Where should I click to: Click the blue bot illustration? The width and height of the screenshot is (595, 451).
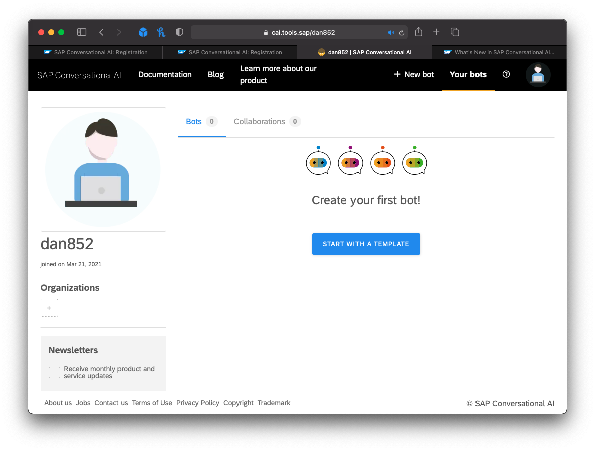point(318,161)
